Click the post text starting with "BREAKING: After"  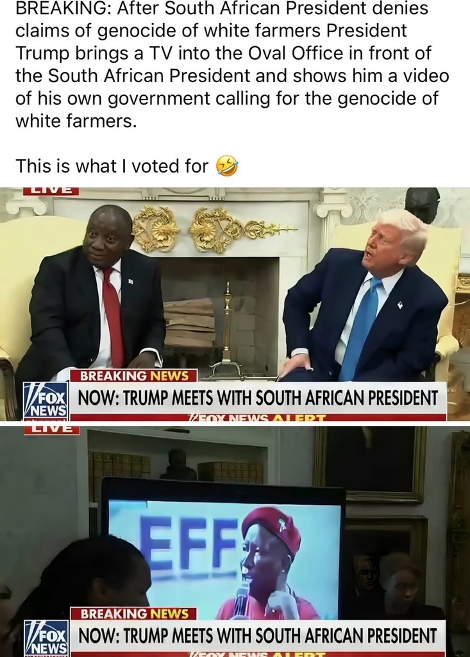coord(232,64)
